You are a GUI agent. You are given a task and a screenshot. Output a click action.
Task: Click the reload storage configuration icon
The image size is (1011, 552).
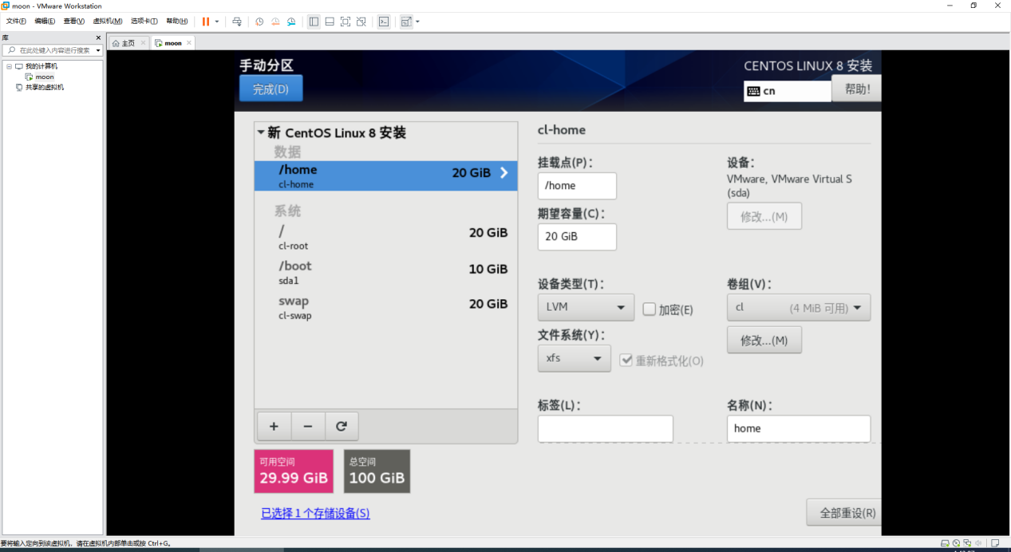click(x=342, y=426)
